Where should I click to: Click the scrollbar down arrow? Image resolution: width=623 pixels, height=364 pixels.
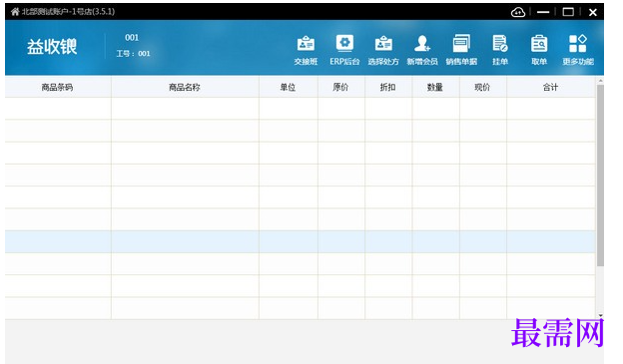(x=600, y=315)
